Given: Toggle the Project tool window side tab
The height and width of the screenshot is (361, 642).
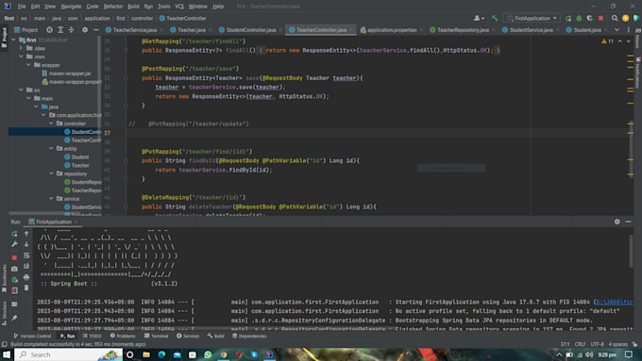Looking at the screenshot, I should 4,37.
